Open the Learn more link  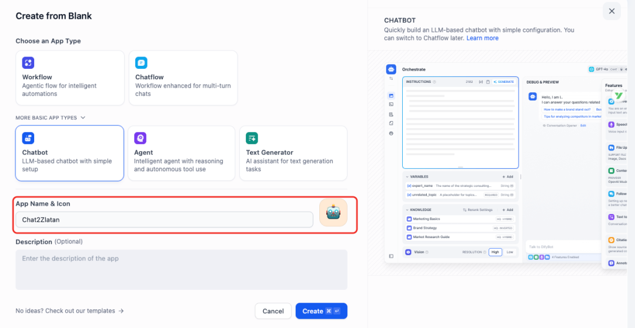(x=482, y=38)
